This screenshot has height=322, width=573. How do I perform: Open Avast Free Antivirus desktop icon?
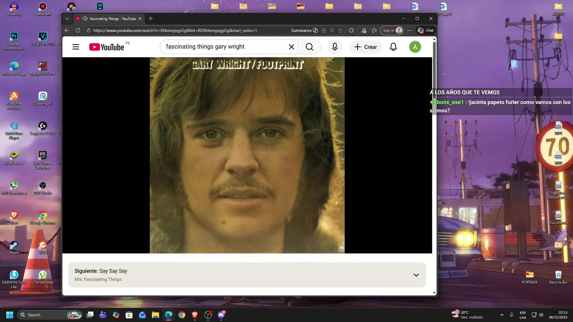click(14, 101)
